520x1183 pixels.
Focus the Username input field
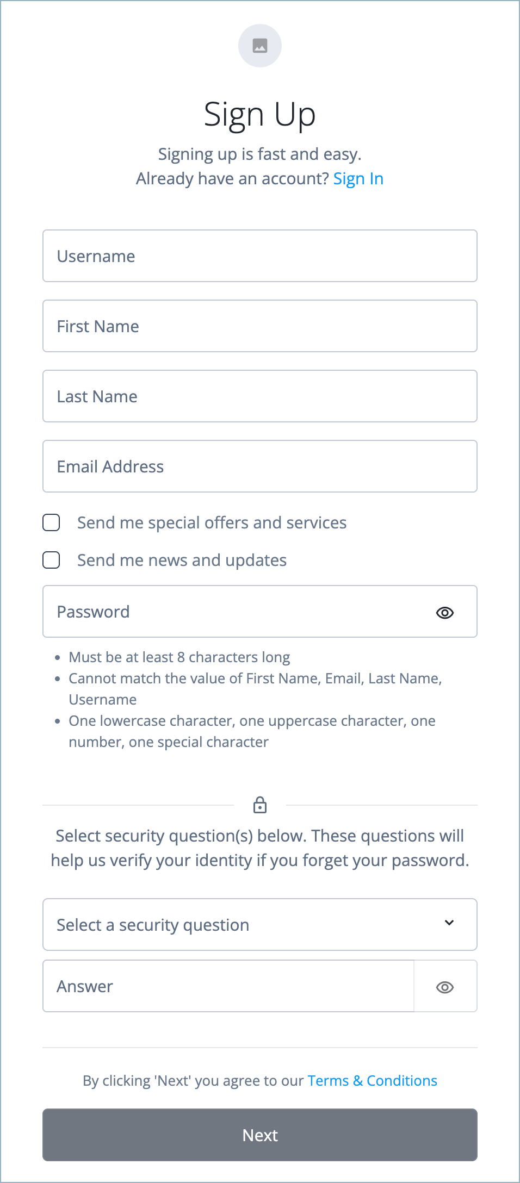pos(259,256)
